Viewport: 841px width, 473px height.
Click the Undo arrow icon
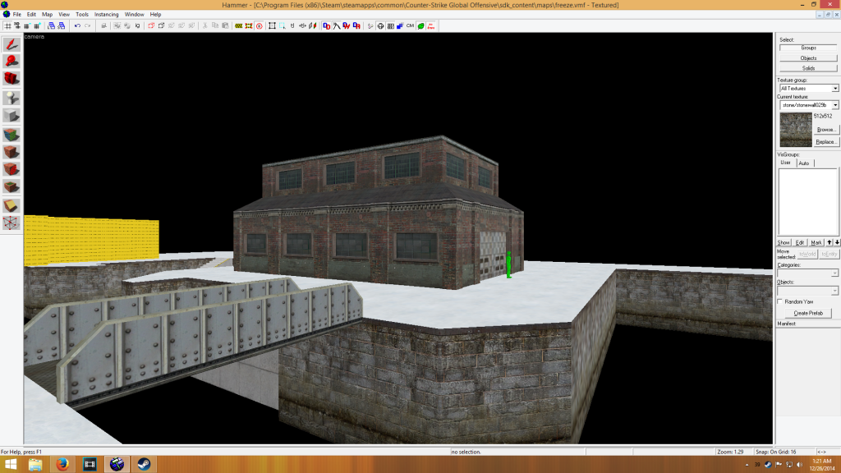(77, 25)
